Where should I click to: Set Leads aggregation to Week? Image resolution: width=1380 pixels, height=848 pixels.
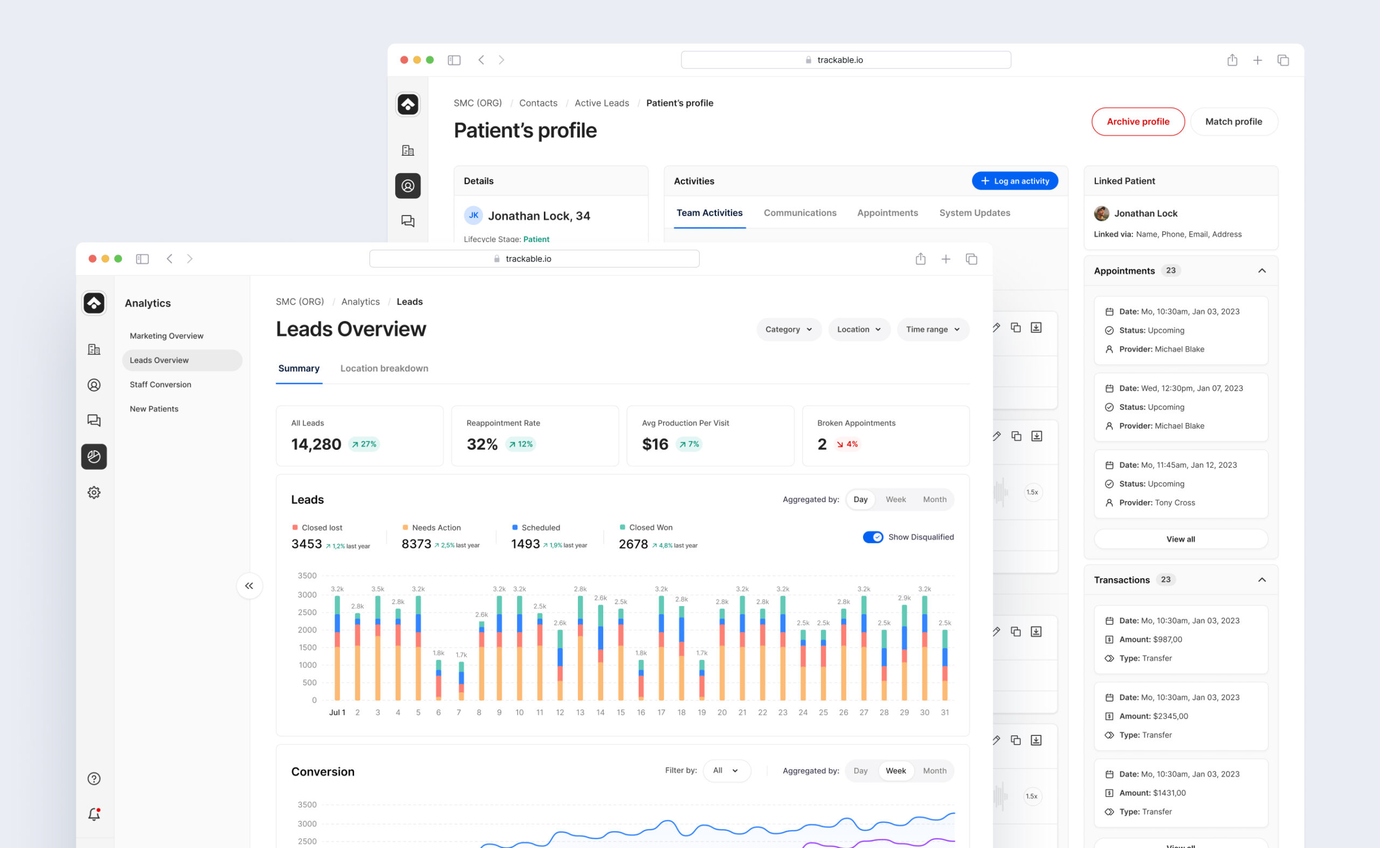895,499
